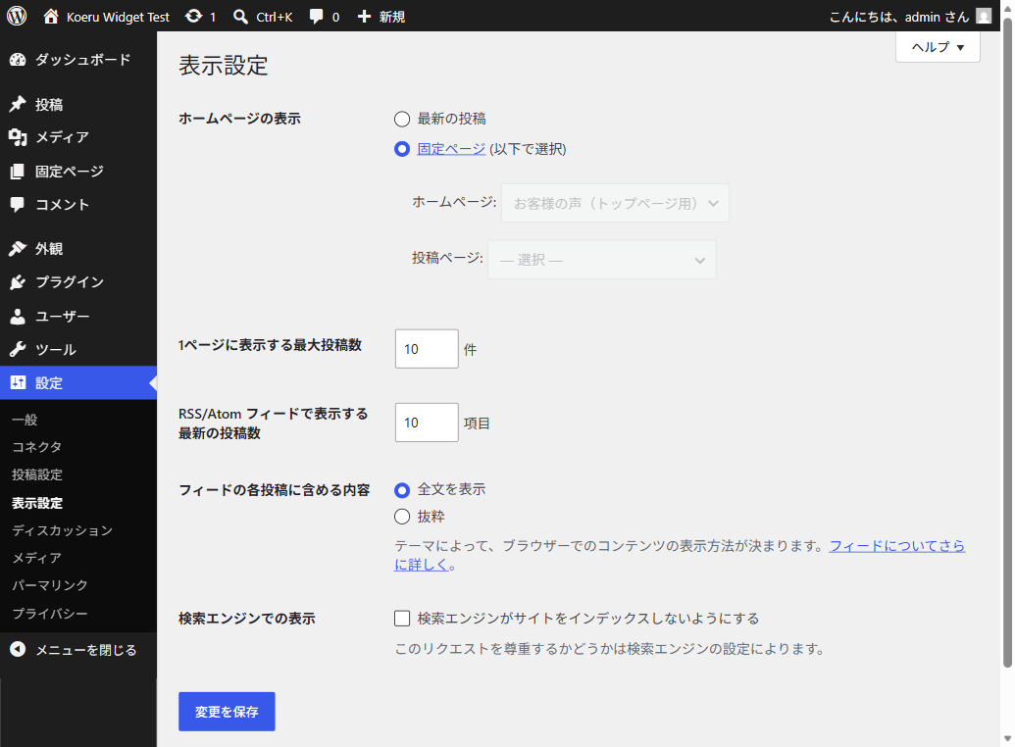This screenshot has width=1015, height=747.
Task: Select the 全文を表示 radio button
Action: coord(402,490)
